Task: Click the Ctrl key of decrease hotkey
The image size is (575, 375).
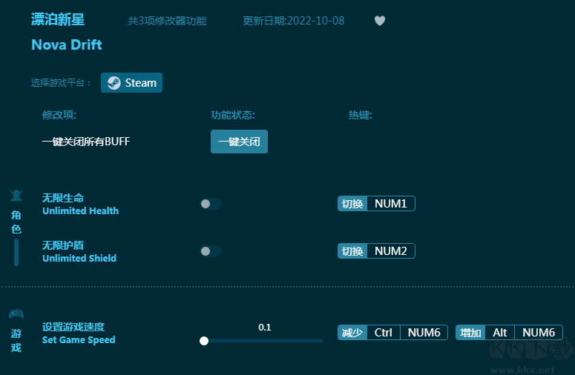Action: pyautogui.click(x=383, y=333)
